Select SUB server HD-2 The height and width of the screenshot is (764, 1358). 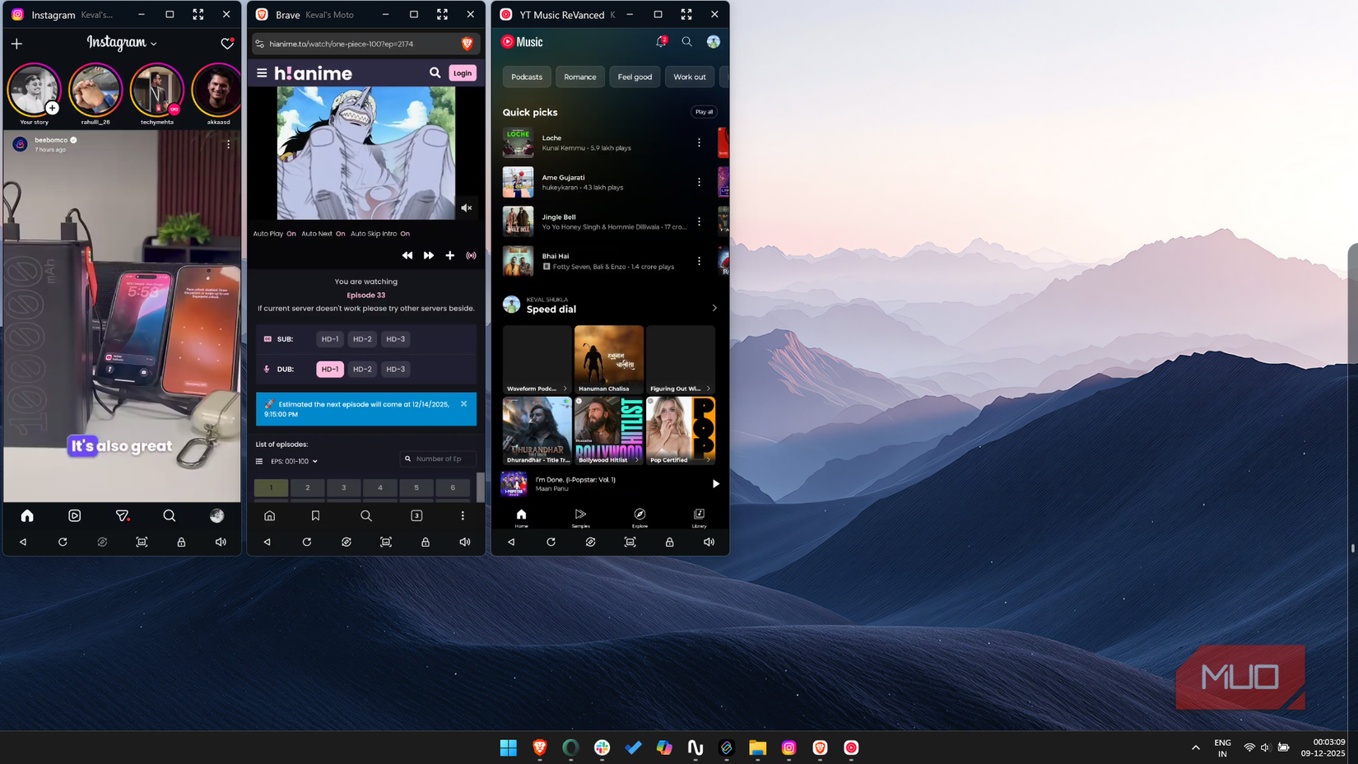pyautogui.click(x=362, y=339)
